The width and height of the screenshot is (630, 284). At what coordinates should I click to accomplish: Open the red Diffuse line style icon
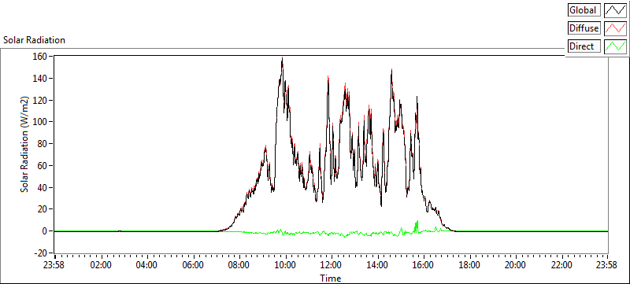click(615, 28)
